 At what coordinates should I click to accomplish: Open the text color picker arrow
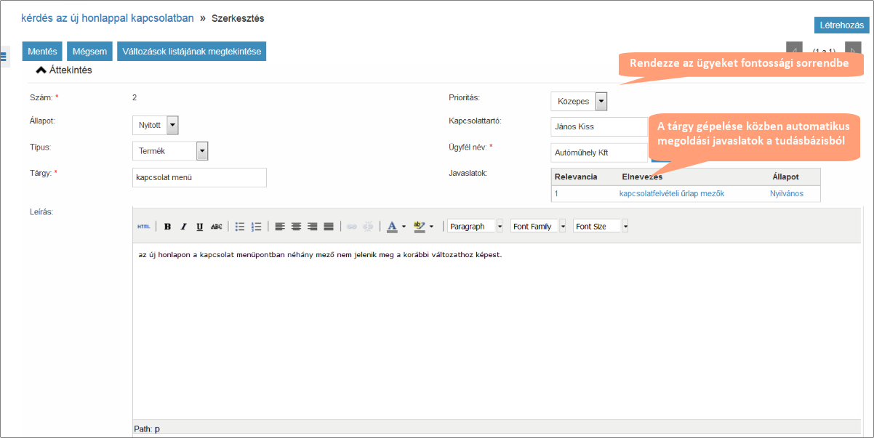coord(404,227)
